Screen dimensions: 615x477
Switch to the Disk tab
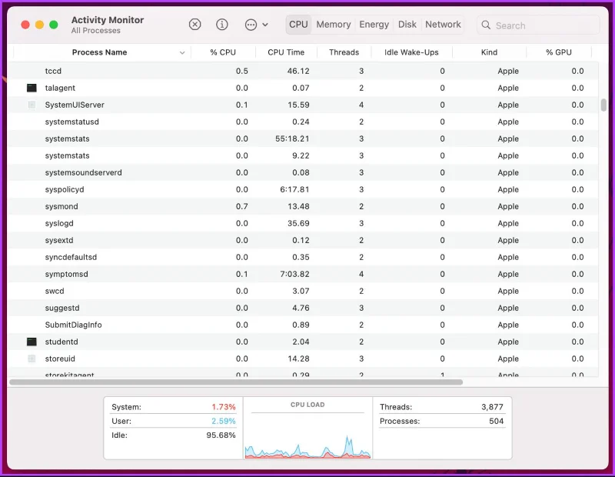click(407, 25)
